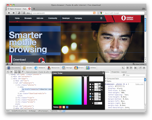Open the Network panel in Dragonfly

tap(40, 68)
